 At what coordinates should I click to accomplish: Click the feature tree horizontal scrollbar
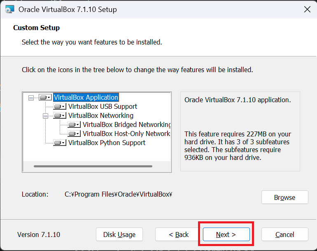[x=93, y=166]
